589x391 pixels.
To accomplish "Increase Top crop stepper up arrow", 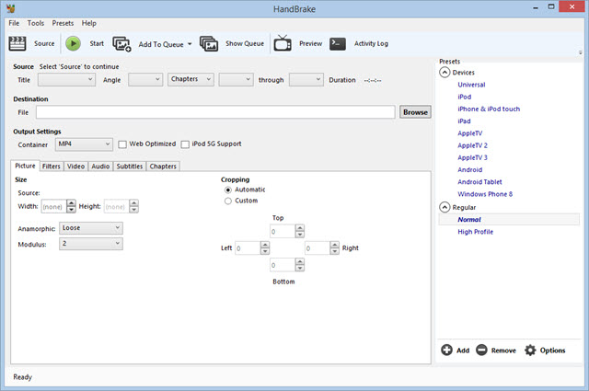I will pos(299,227).
